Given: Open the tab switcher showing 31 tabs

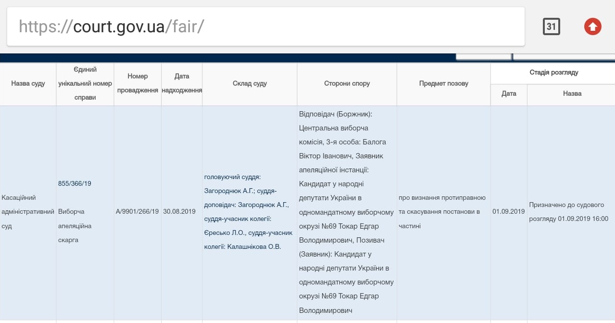Looking at the screenshot, I should pos(551,26).
